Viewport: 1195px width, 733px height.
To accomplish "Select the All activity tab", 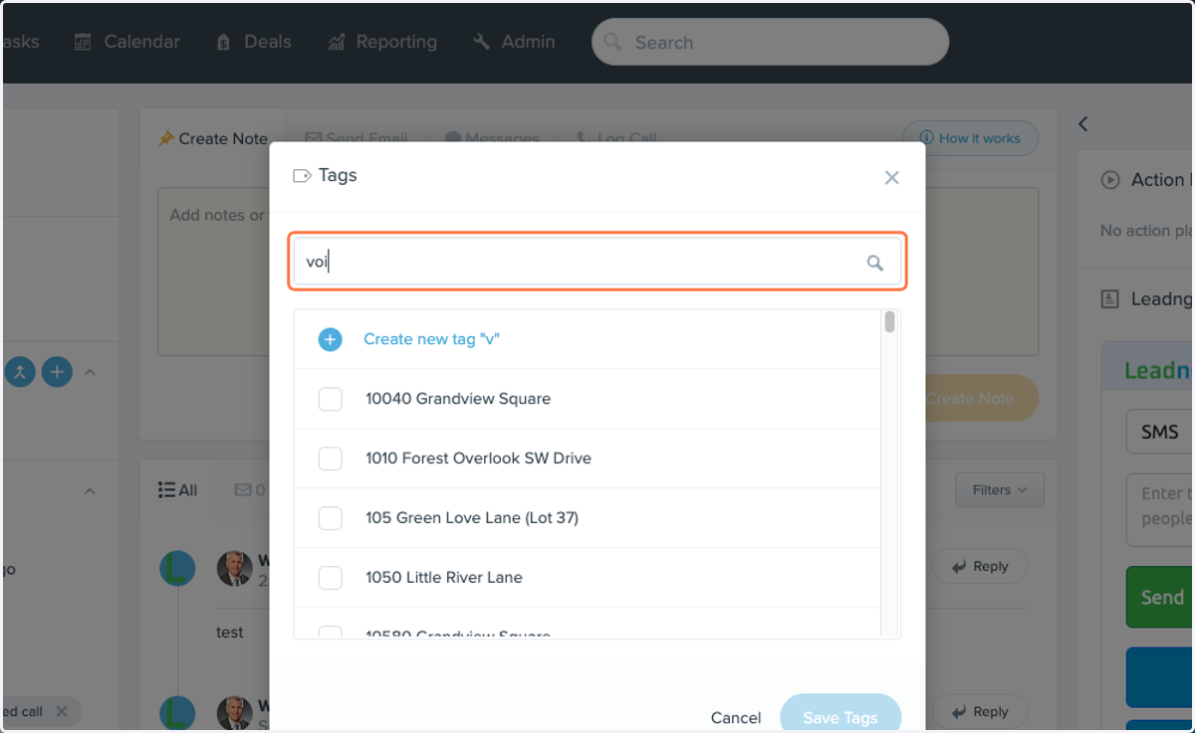I will click(178, 490).
